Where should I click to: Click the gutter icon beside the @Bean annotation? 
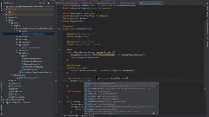click(59, 49)
